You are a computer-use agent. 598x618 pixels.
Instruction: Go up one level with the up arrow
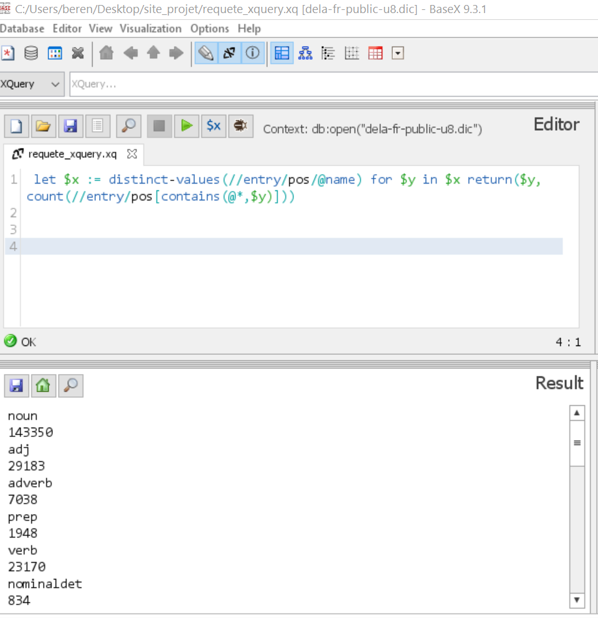pos(153,53)
